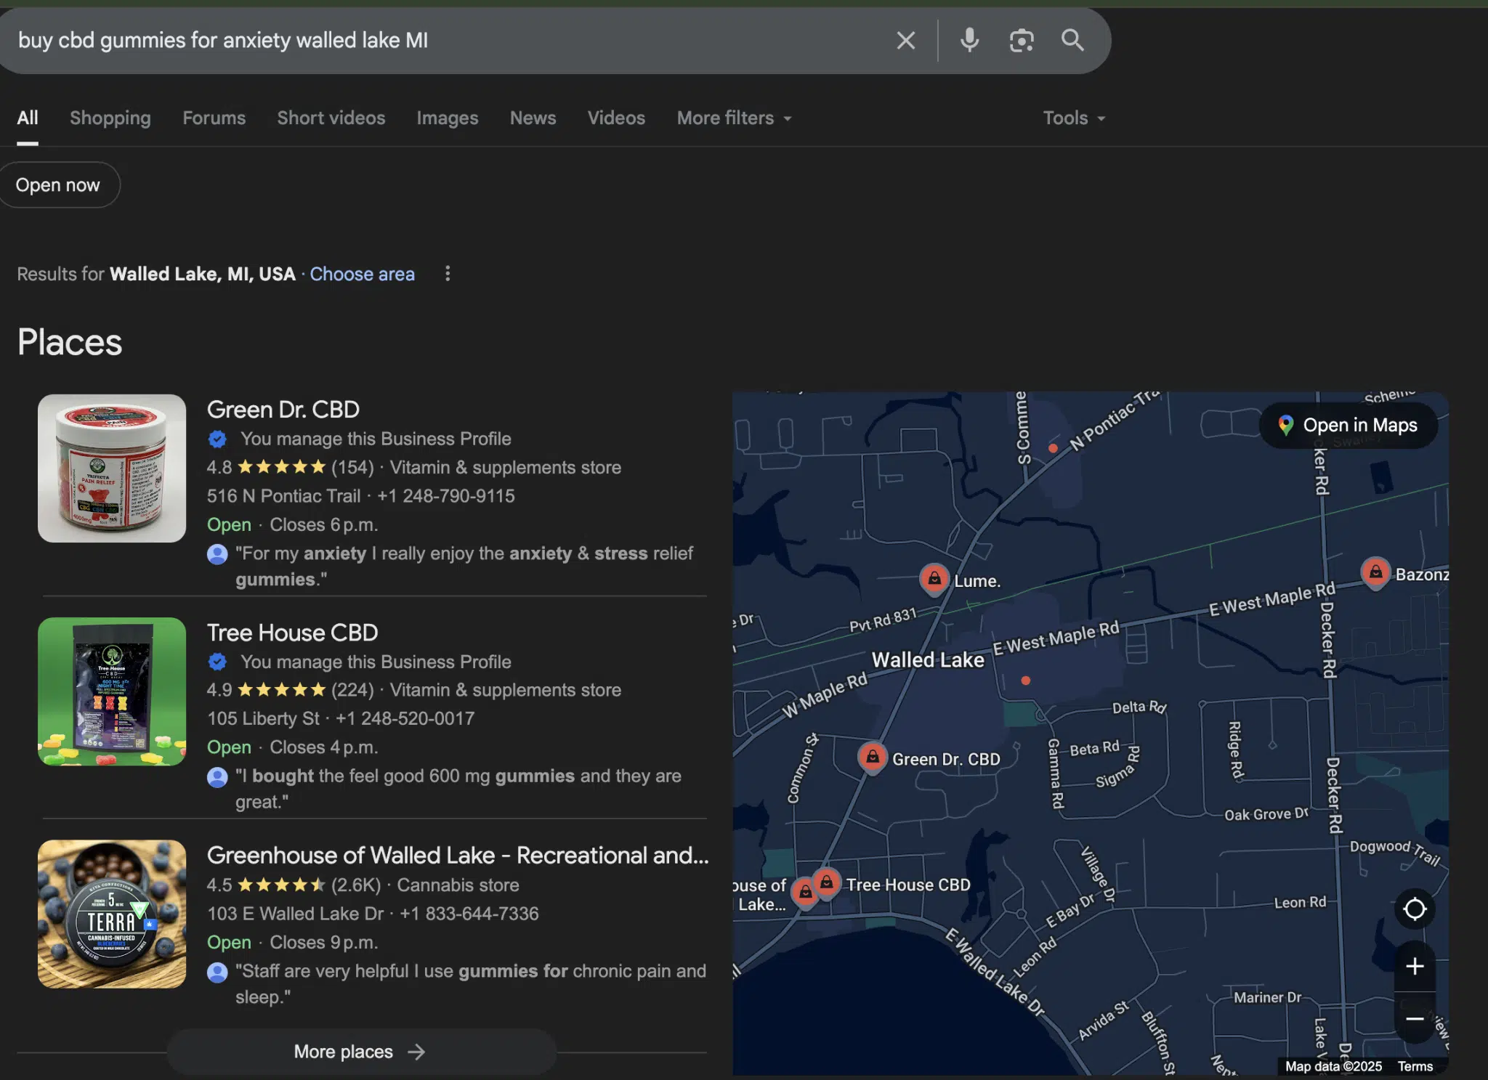Switch to the Images tab
1488x1080 pixels.
tap(448, 118)
